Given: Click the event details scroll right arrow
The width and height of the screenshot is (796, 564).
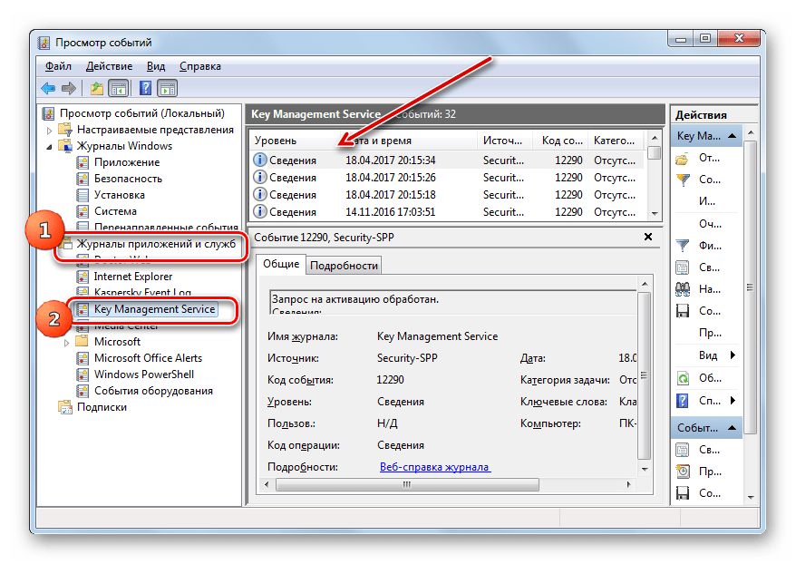Looking at the screenshot, I should coord(628,485).
